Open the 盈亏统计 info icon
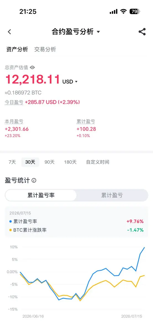The width and height of the screenshot is (153, 333). pos(34,180)
